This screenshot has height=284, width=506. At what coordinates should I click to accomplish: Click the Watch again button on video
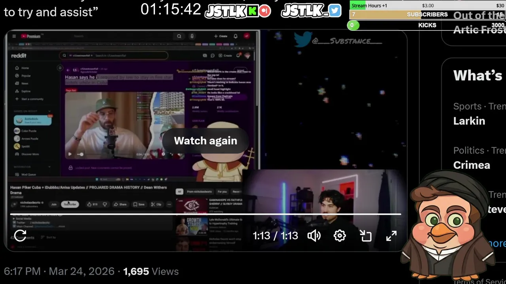tap(206, 141)
